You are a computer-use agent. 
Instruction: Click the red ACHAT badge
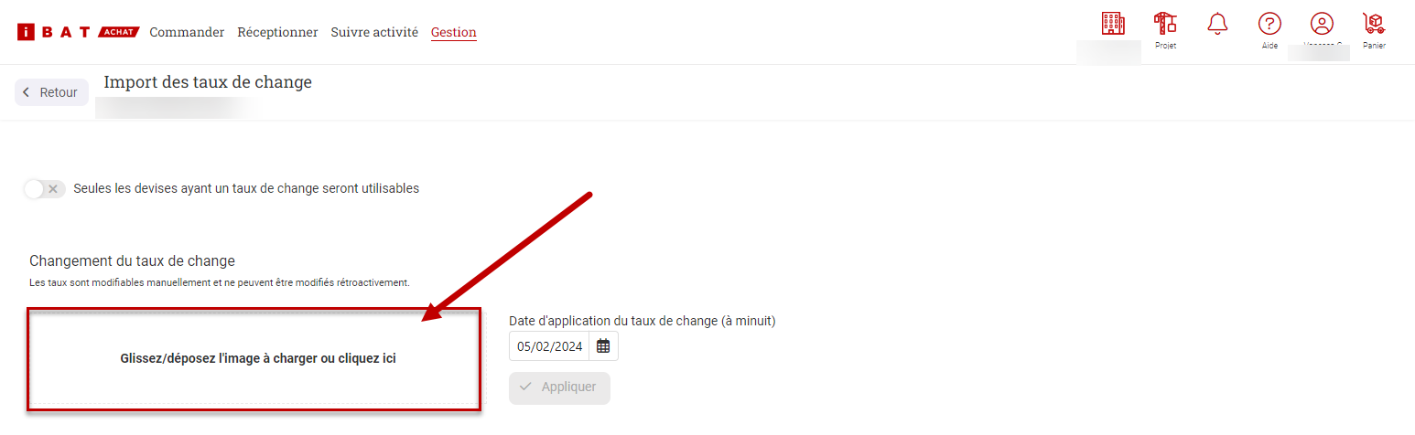[117, 32]
